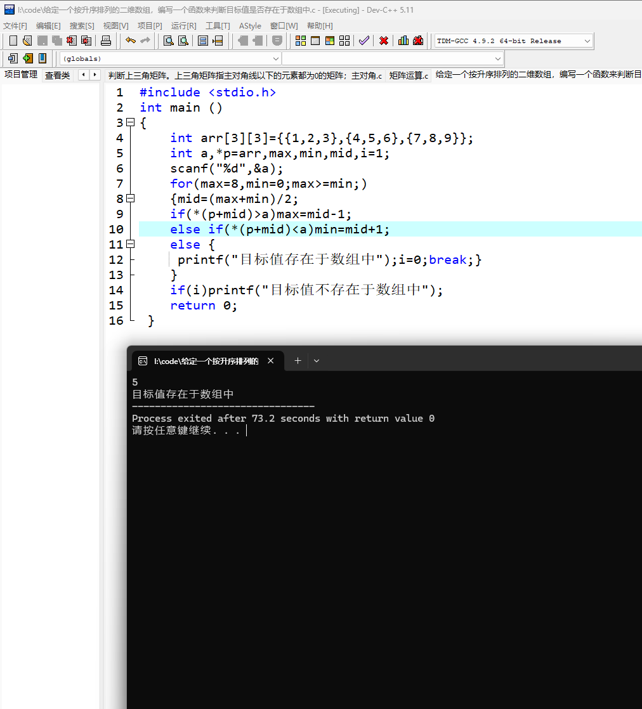The width and height of the screenshot is (642, 709).
Task: Click the Goto Line icon
Action: tap(218, 41)
